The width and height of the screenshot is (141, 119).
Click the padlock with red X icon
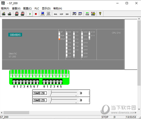93,14
